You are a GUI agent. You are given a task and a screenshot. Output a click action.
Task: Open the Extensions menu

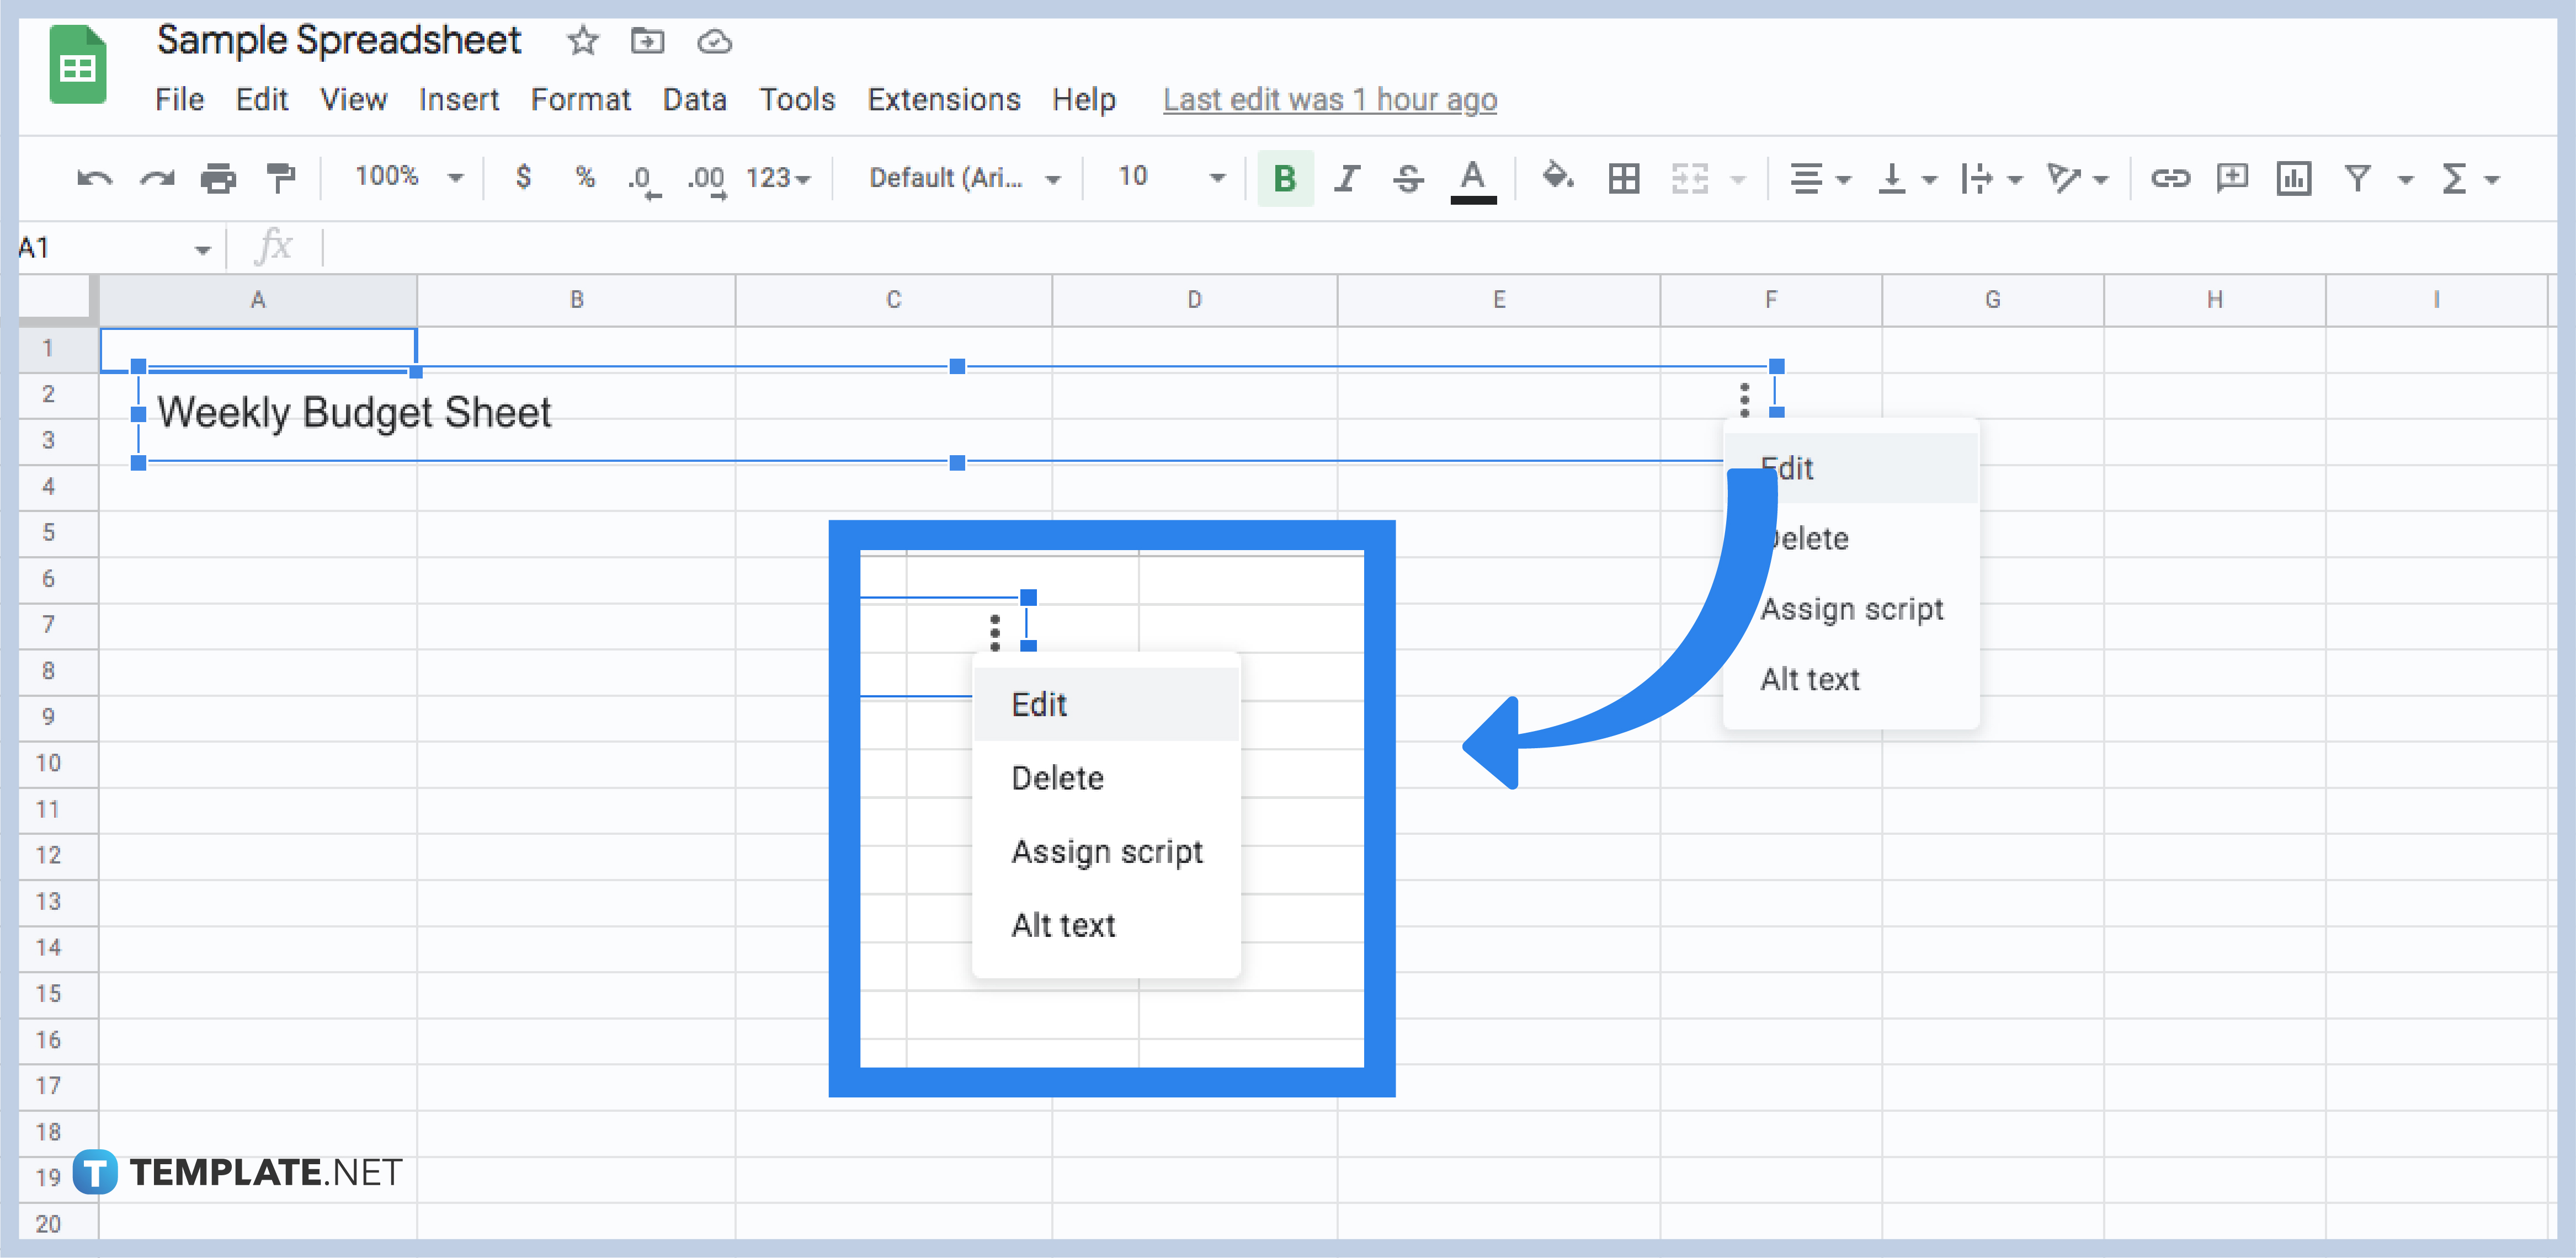tap(943, 100)
